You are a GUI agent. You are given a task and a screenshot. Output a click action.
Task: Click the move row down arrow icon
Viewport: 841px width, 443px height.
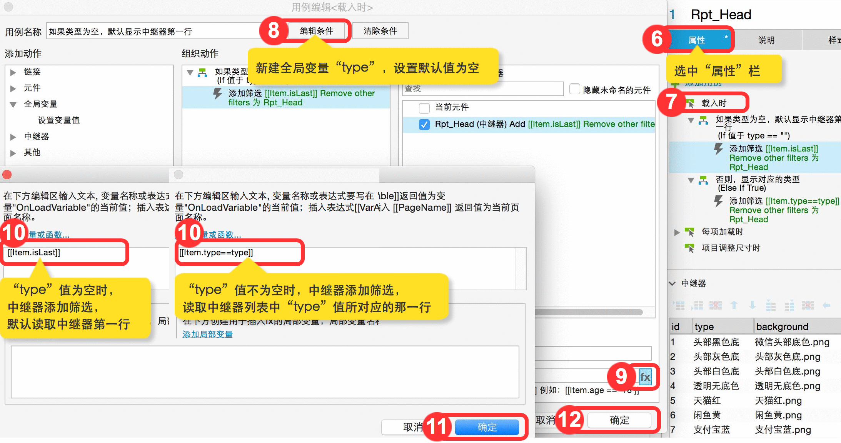753,306
